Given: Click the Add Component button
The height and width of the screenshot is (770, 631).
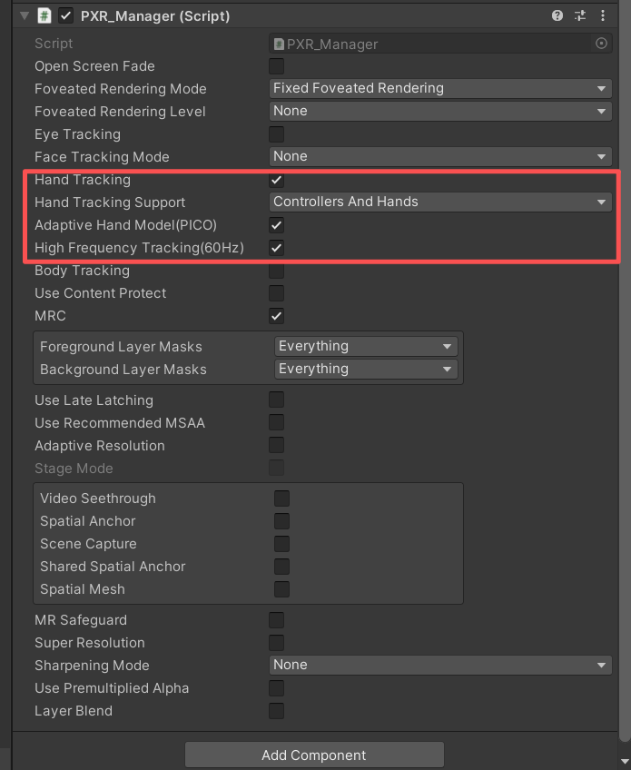Looking at the screenshot, I should (314, 755).
